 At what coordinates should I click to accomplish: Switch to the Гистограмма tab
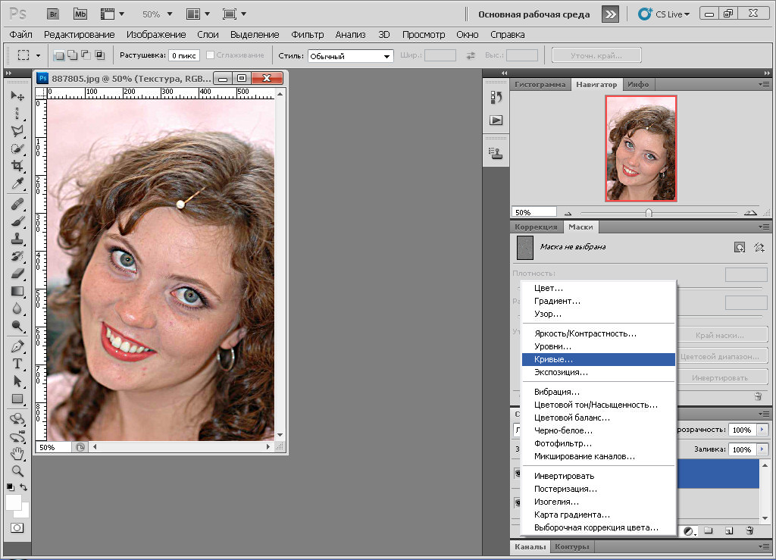tap(540, 84)
